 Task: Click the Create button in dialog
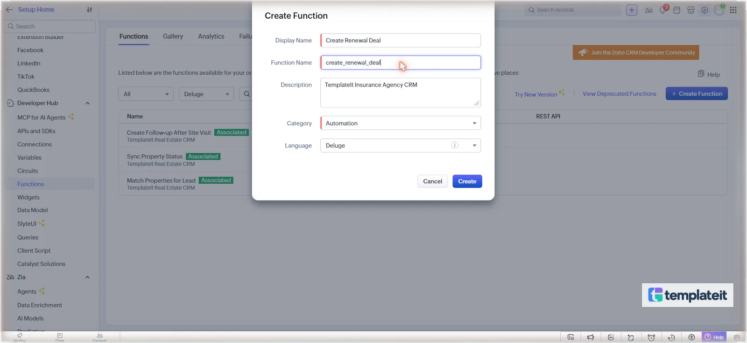click(467, 181)
